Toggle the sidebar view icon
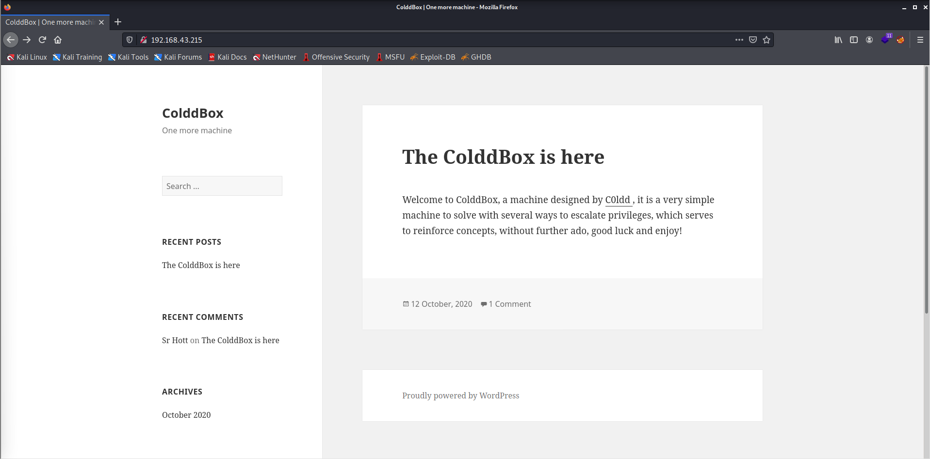This screenshot has height=459, width=930. pos(854,40)
